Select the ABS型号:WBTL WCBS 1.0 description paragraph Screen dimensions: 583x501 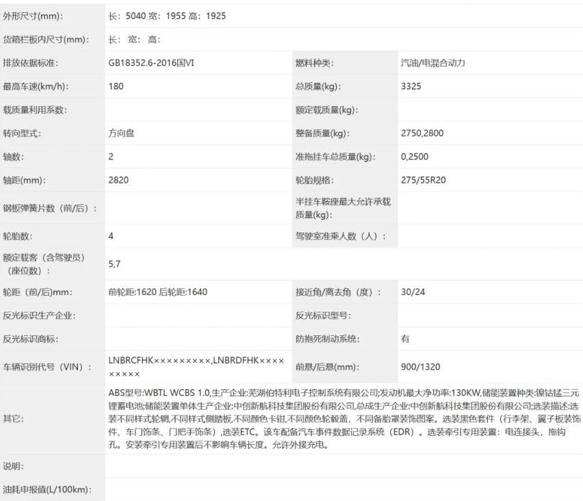[x=344, y=418]
